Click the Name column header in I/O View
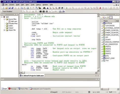The height and width of the screenshot is (94, 120). click(x=108, y=21)
